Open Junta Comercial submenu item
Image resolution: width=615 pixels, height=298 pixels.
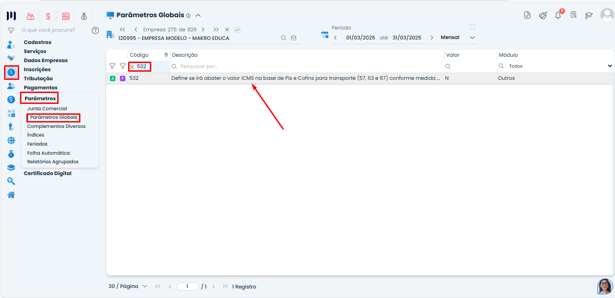tap(47, 108)
